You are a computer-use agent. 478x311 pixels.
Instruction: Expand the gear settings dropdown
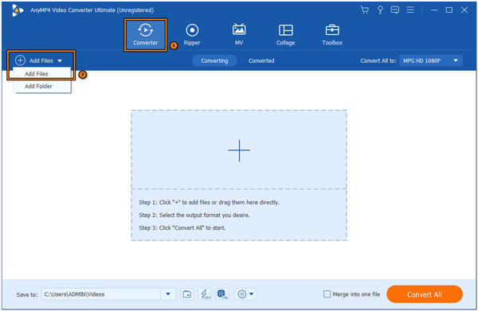click(245, 294)
